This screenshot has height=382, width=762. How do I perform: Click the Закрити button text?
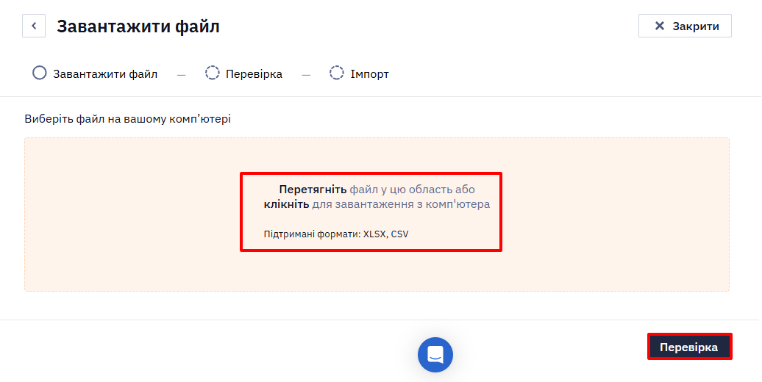[x=695, y=26]
